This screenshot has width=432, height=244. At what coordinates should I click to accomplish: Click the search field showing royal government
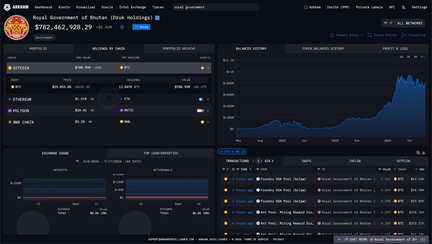pyautogui.click(x=215, y=7)
